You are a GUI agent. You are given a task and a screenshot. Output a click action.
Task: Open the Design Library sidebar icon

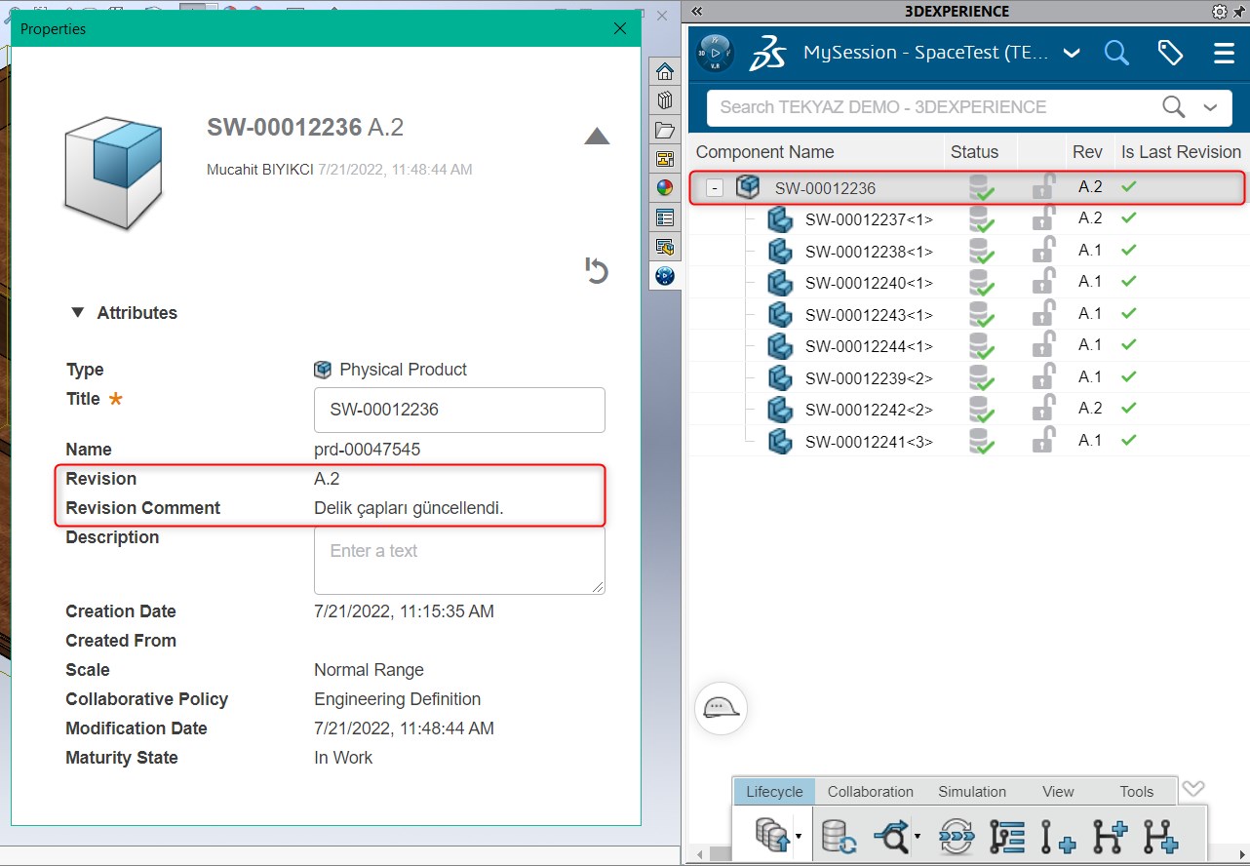pyautogui.click(x=665, y=100)
